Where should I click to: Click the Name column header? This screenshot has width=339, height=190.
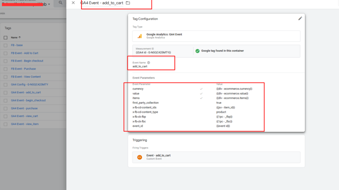click(14, 38)
